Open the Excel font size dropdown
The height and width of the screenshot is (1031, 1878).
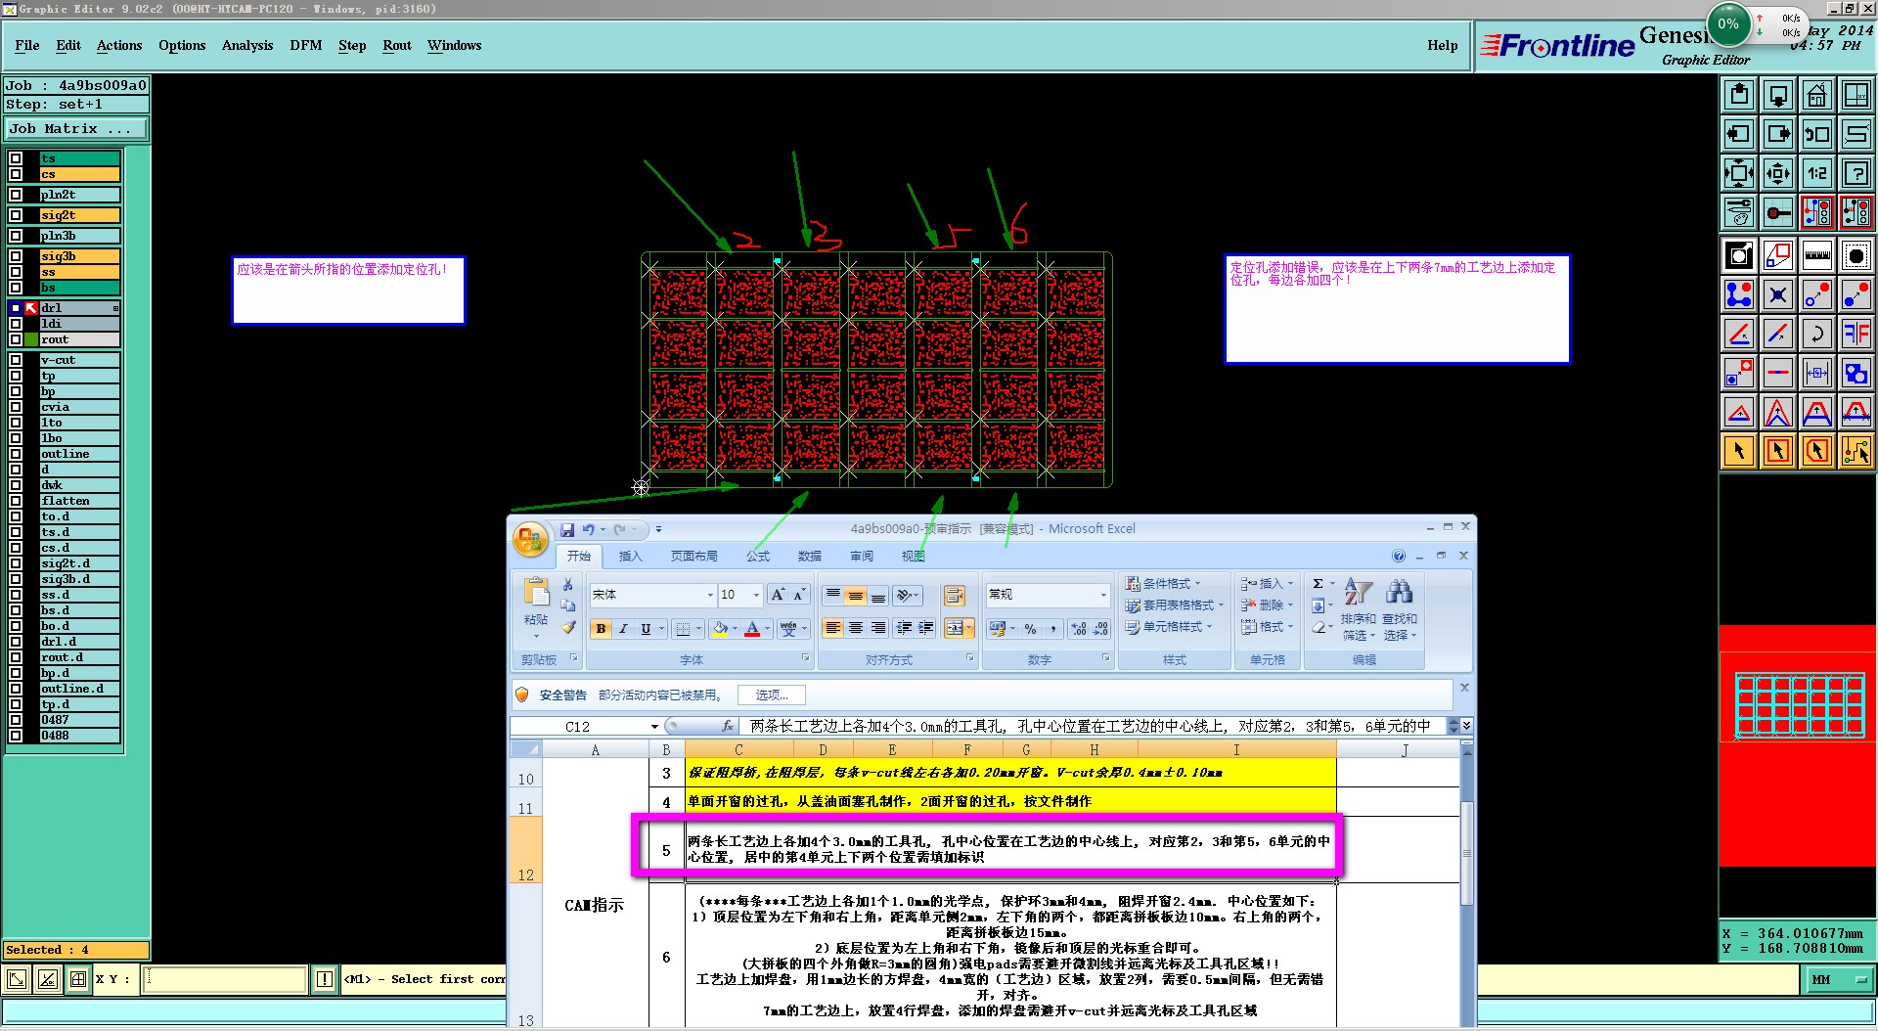pyautogui.click(x=756, y=595)
